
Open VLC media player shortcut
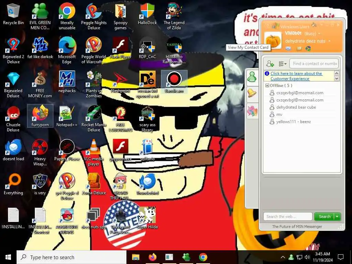pyautogui.click(x=94, y=152)
